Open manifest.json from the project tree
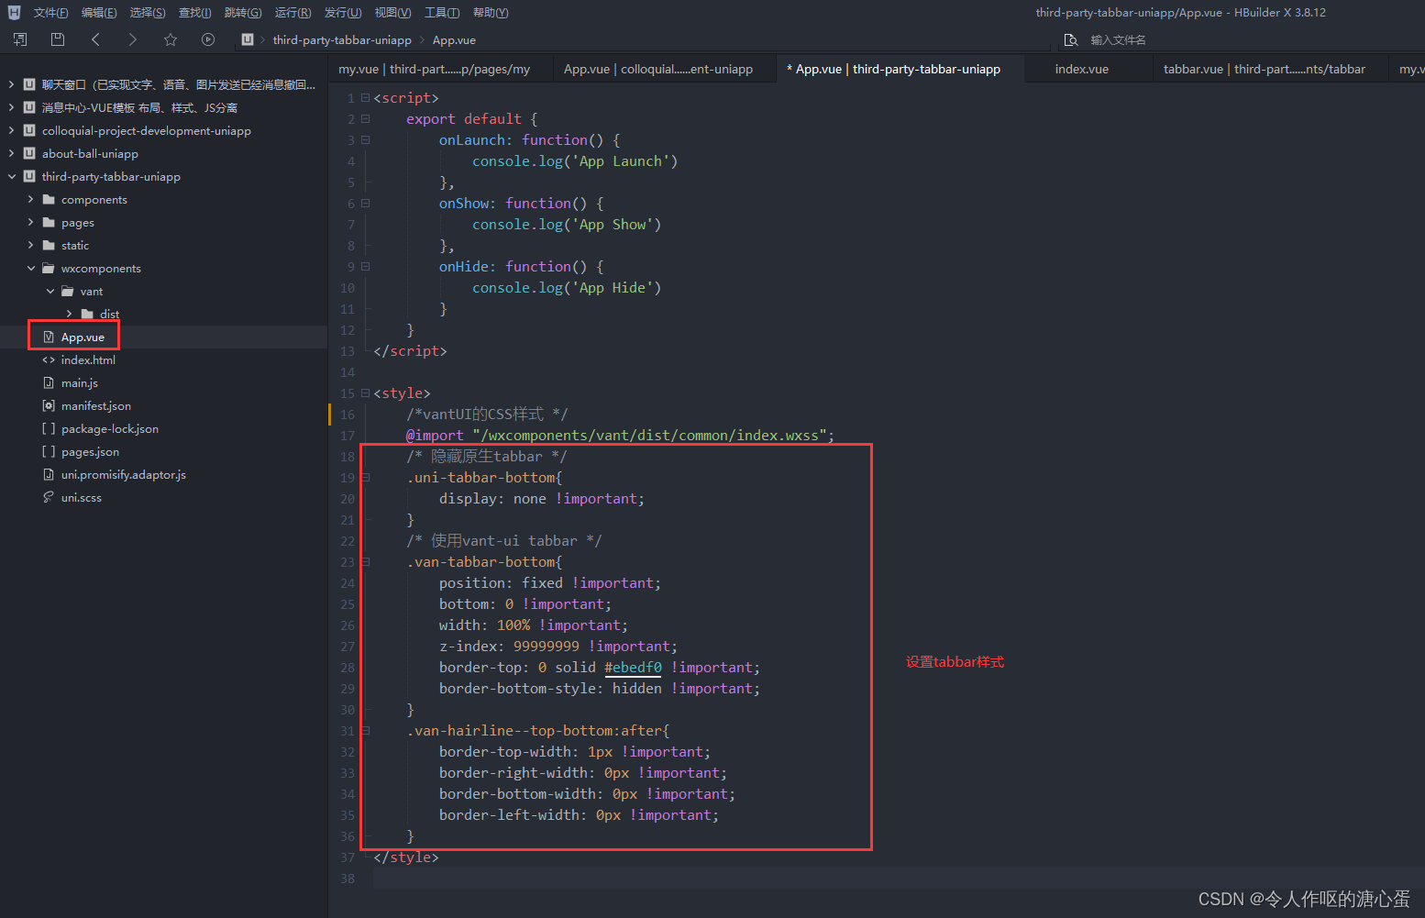Viewport: 1425px width, 918px height. coord(96,405)
